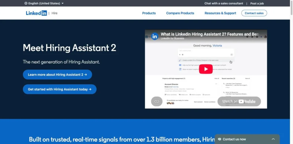Click the LinkedIn for Business channel name

click(172, 38)
